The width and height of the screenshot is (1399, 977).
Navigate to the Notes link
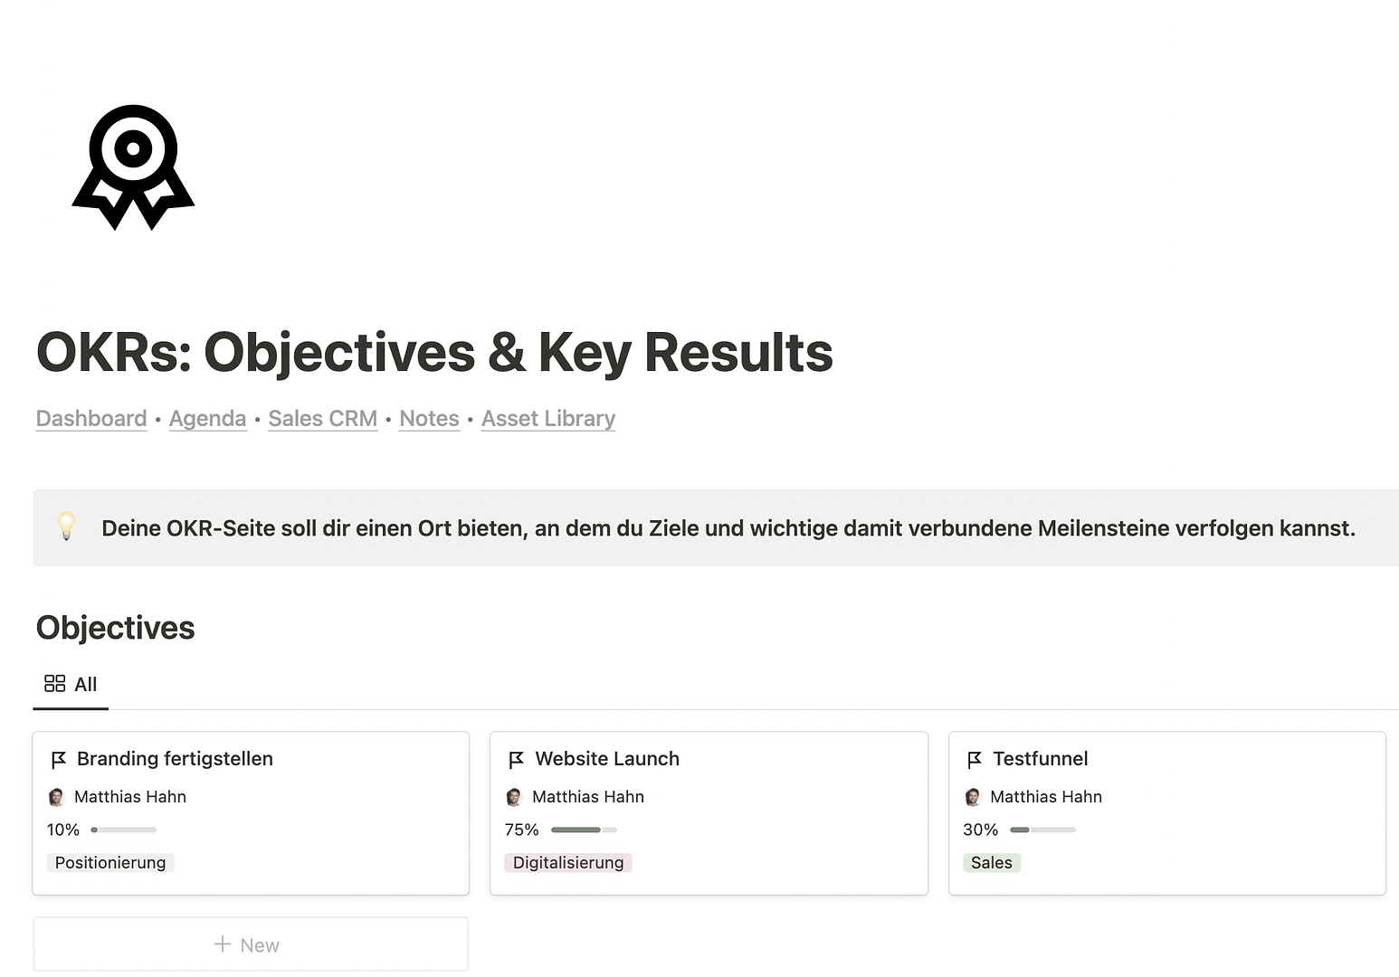(429, 419)
